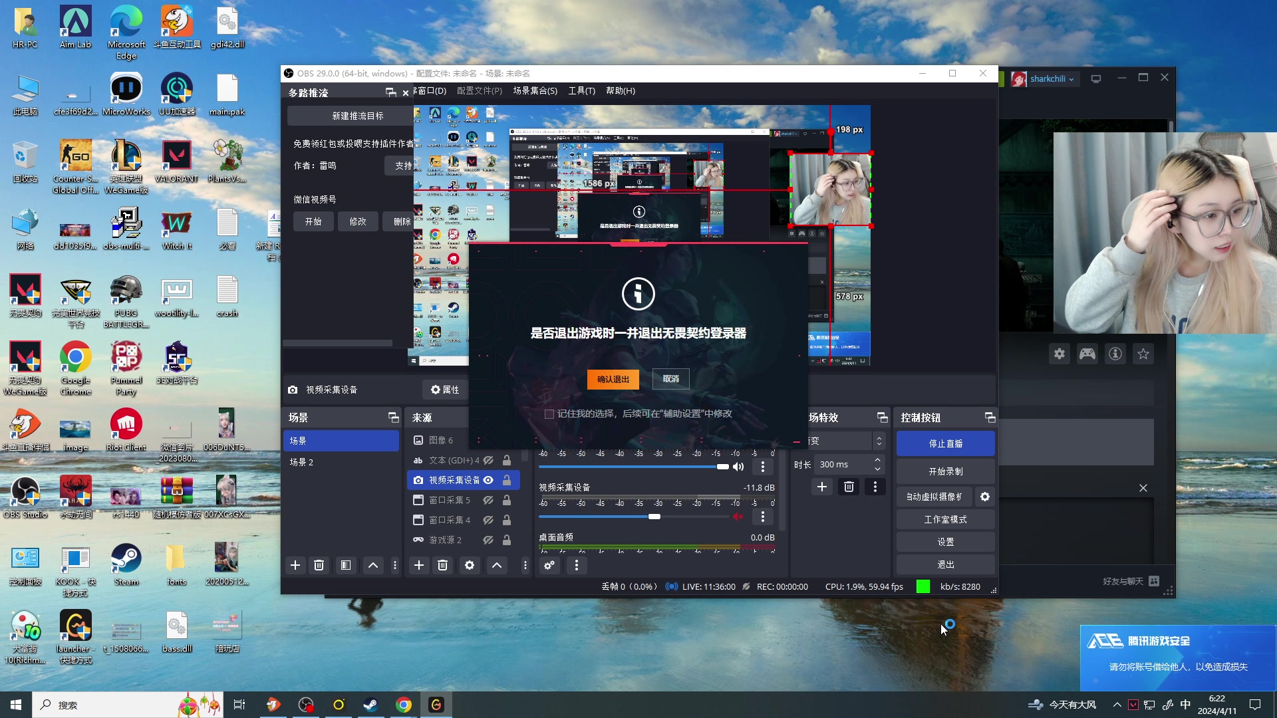The height and width of the screenshot is (718, 1277).
Task: Click the scene add source plus icon
Action: (418, 564)
